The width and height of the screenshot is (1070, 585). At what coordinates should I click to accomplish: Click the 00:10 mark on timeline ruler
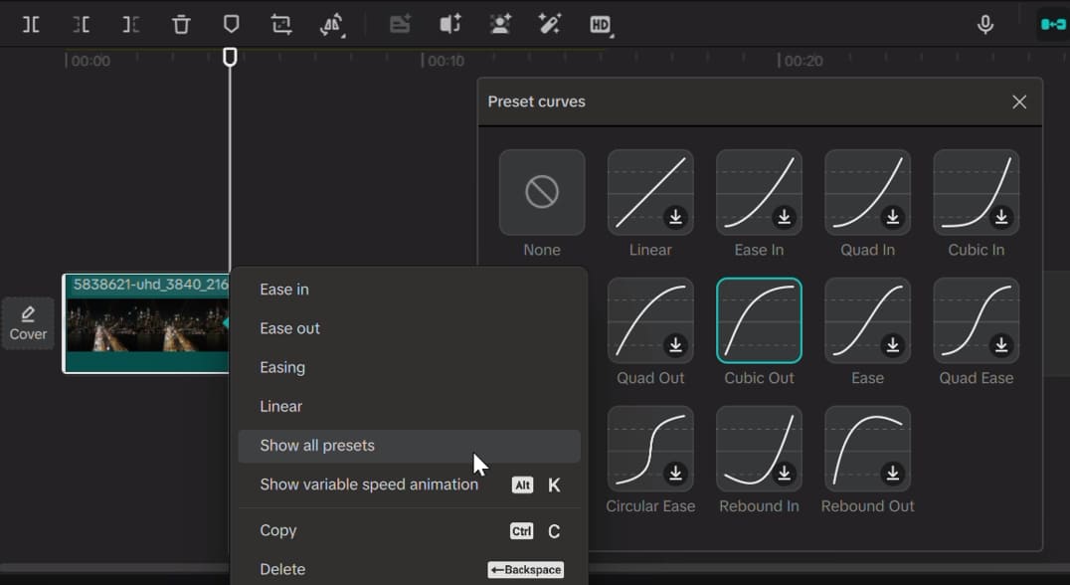444,61
